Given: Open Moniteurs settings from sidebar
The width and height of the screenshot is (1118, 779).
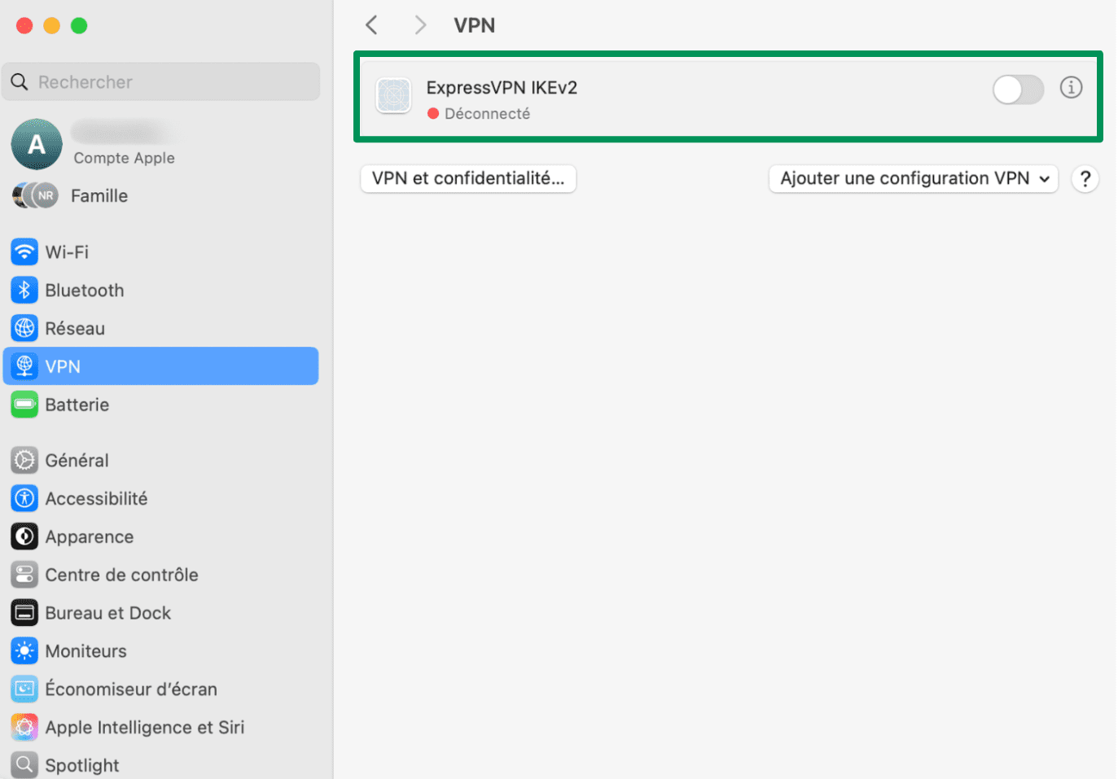Looking at the screenshot, I should point(86,650).
